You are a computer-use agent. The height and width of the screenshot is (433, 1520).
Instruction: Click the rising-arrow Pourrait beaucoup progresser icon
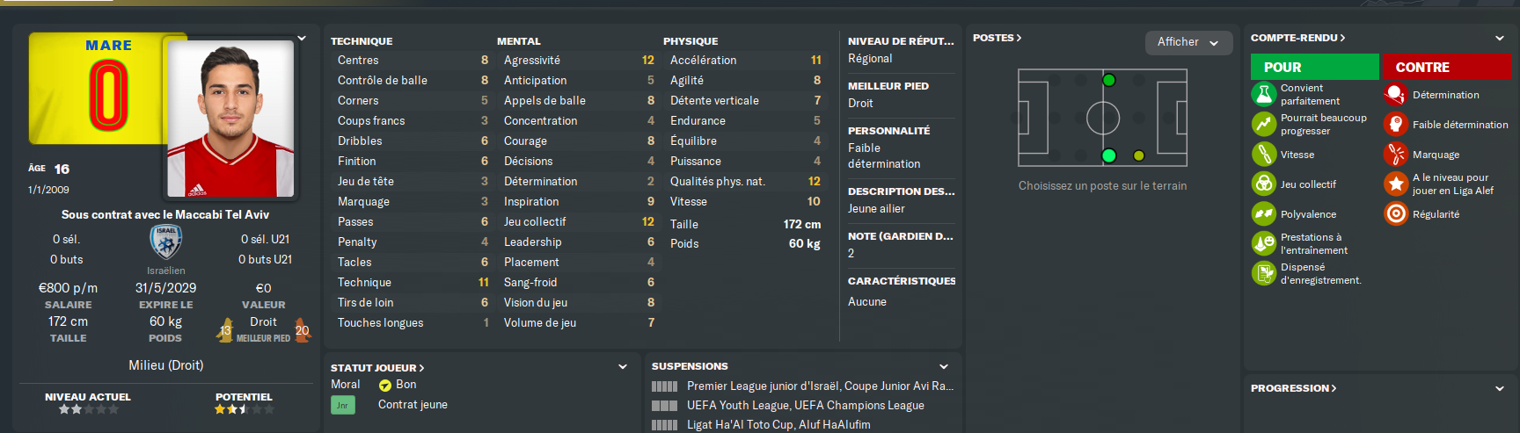(x=1263, y=125)
